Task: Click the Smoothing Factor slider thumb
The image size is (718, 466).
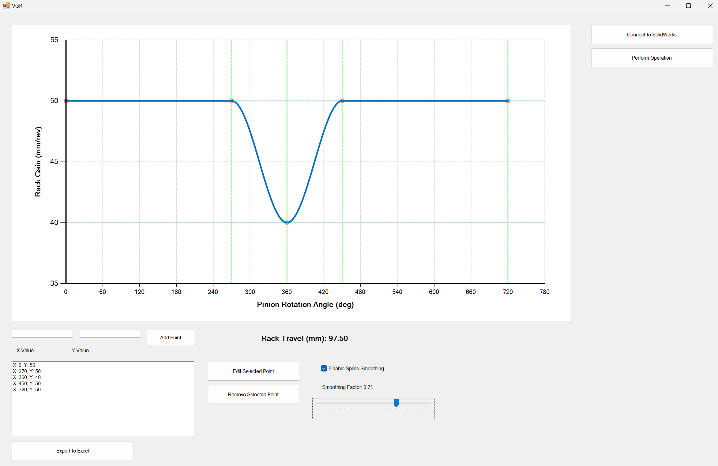Action: pyautogui.click(x=396, y=403)
